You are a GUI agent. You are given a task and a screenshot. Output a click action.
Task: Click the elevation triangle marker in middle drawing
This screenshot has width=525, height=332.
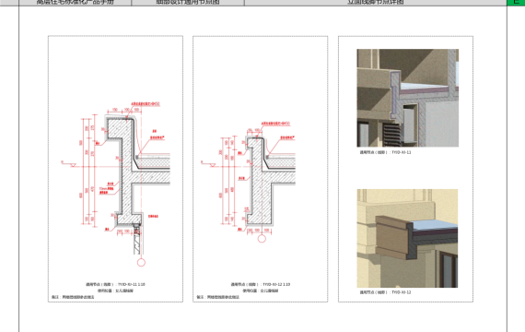pos(213,165)
